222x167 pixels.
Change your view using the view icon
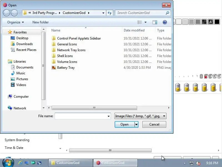click(x=140, y=22)
